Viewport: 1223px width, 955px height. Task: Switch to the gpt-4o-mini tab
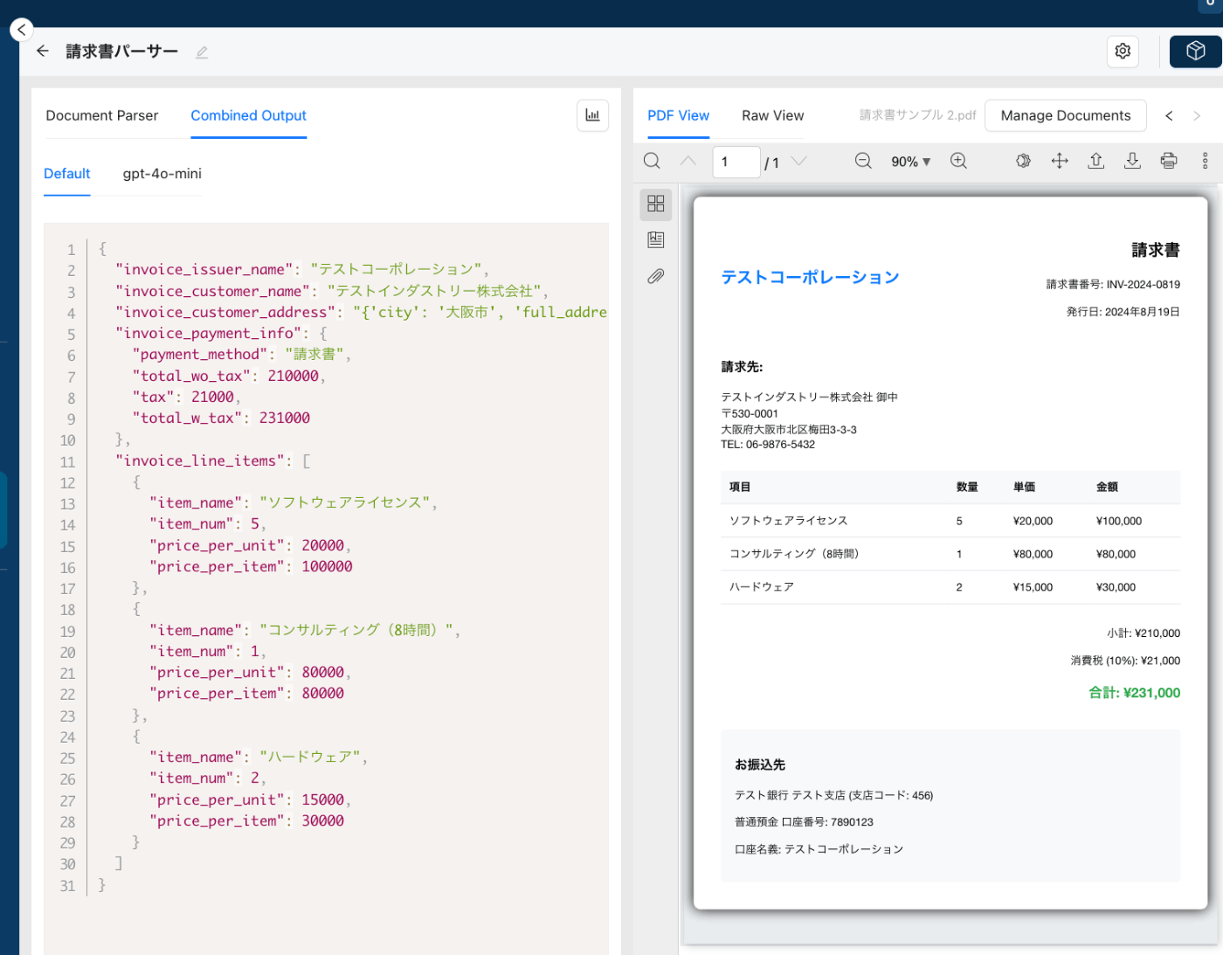click(x=162, y=174)
